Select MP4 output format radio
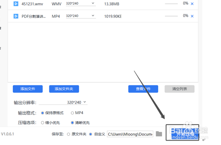The height and width of the screenshot is (145, 221). 72,113
